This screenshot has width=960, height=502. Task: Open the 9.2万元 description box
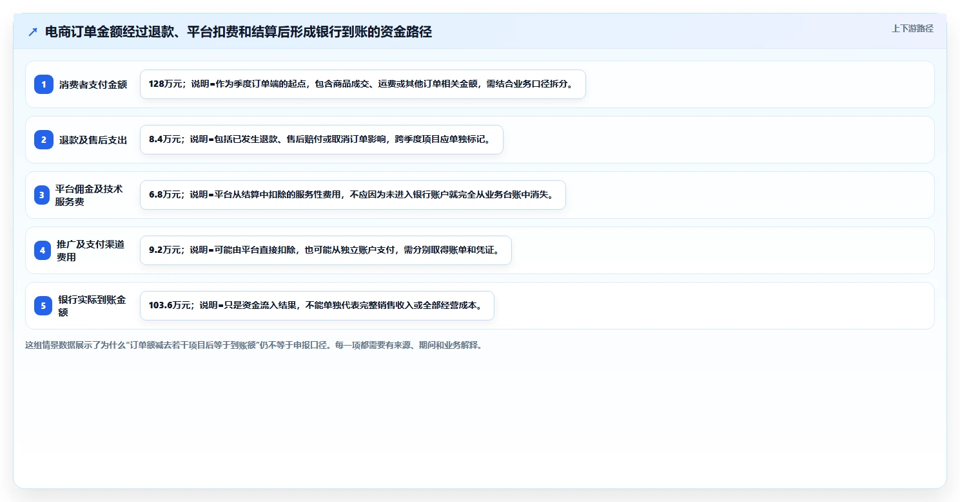326,250
